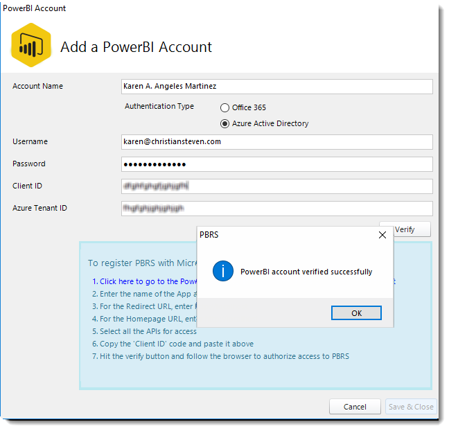Image resolution: width=449 pixels, height=431 pixels.
Task: Click the 'Client ID' label
Action: (27, 186)
